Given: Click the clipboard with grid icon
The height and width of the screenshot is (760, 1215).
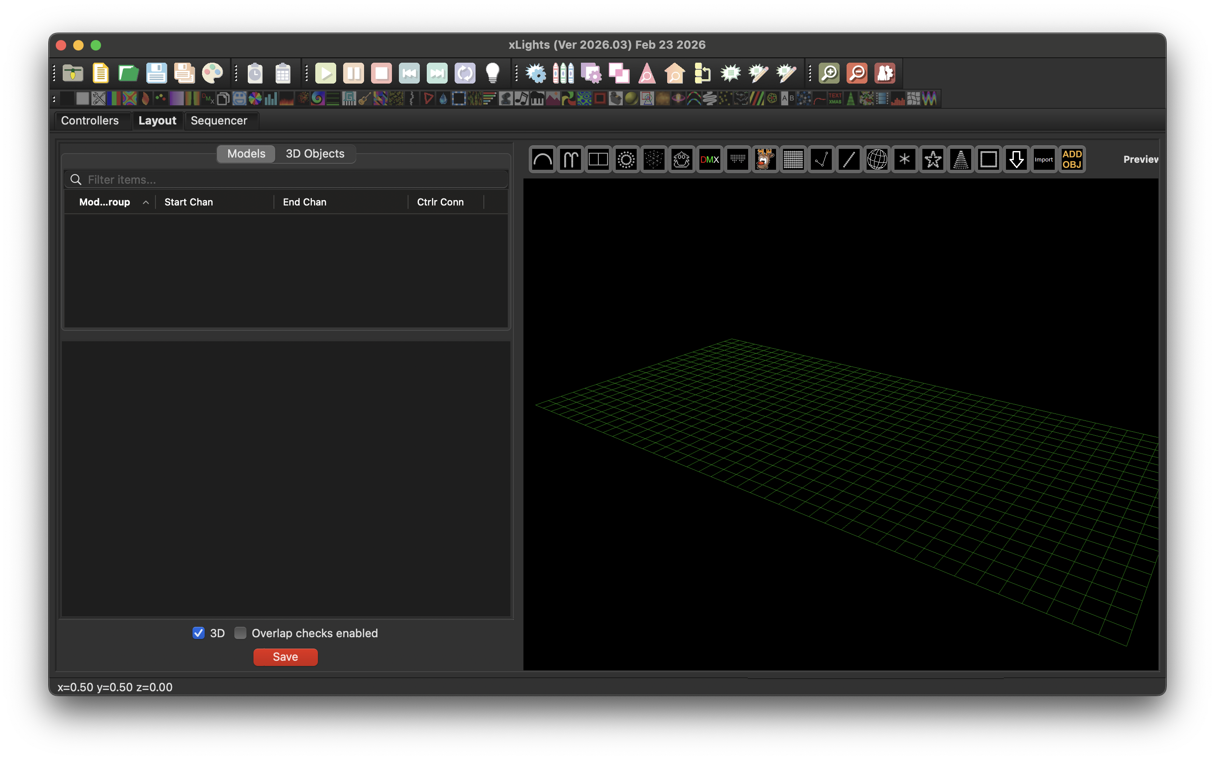Looking at the screenshot, I should (283, 74).
